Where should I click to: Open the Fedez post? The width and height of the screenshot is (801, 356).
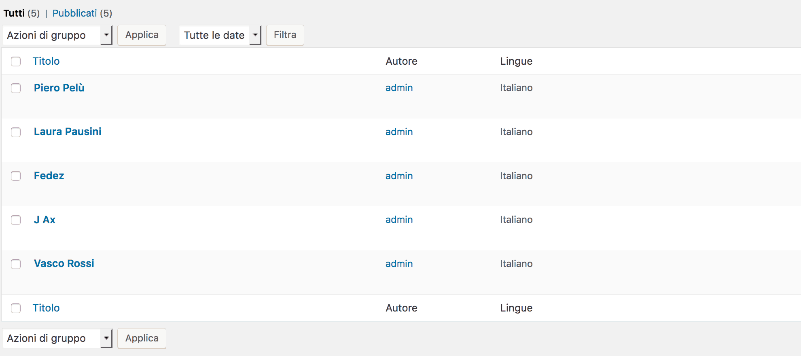[x=49, y=176]
